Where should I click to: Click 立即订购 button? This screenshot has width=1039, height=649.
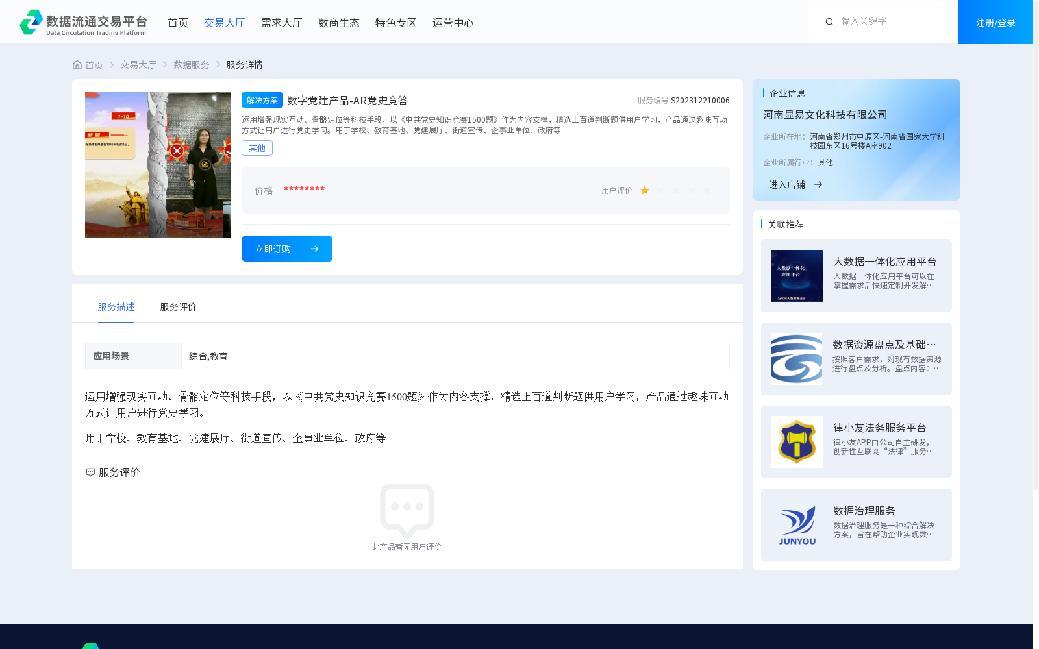click(x=287, y=249)
